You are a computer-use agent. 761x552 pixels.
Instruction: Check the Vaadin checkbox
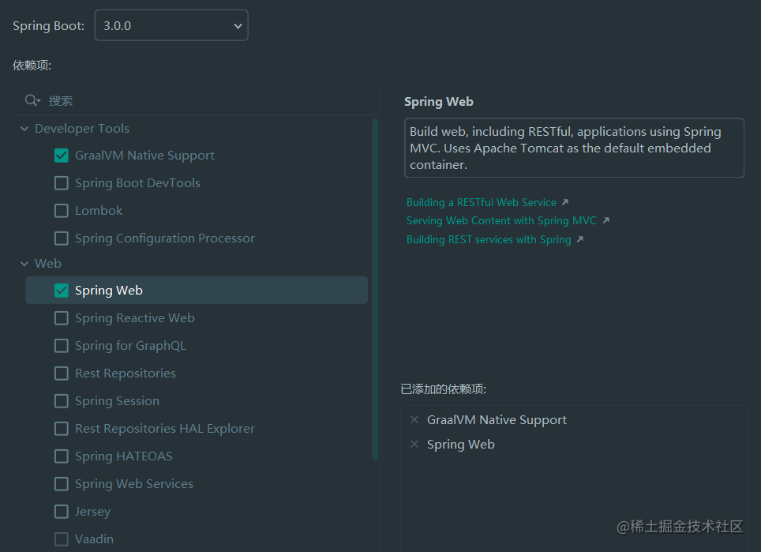tap(61, 539)
